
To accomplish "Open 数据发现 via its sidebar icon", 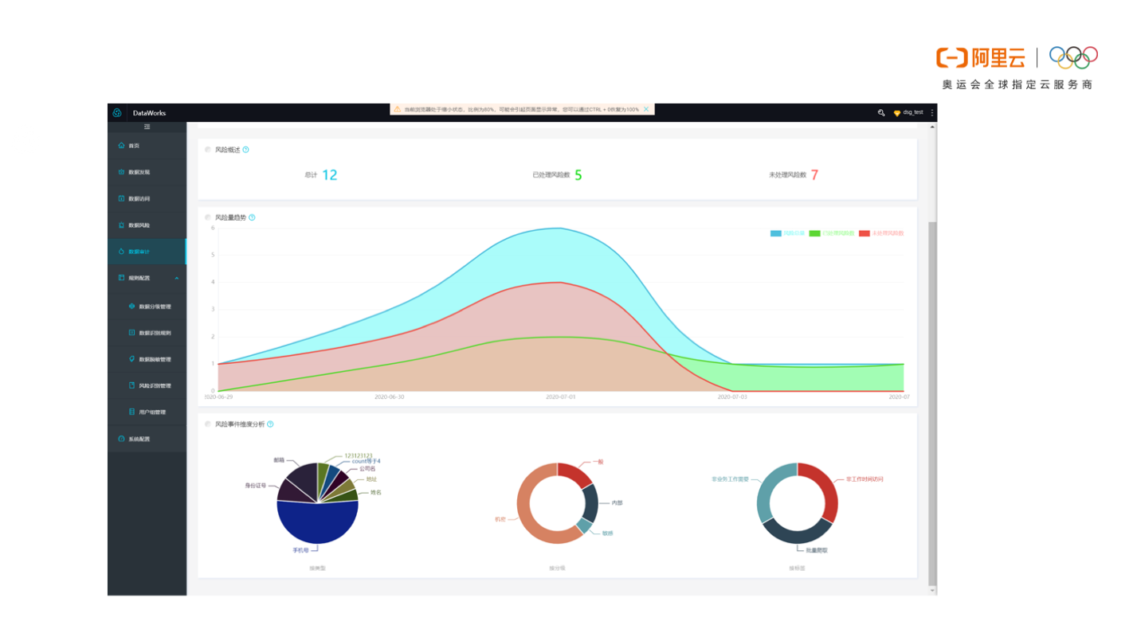I will click(x=121, y=172).
